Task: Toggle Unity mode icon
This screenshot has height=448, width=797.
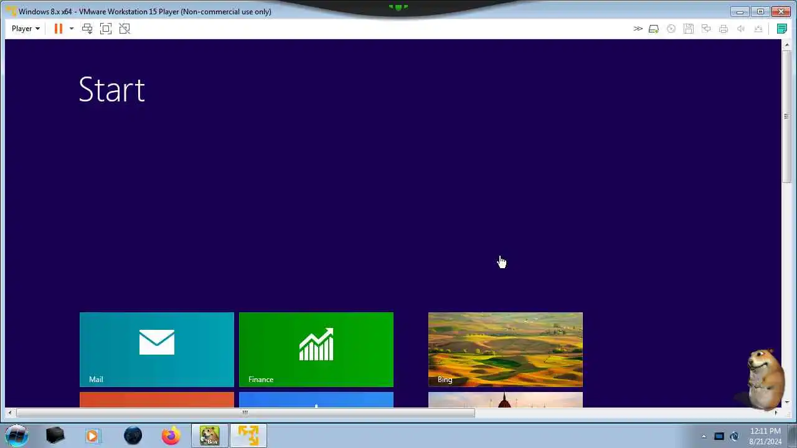Action: coord(125,29)
